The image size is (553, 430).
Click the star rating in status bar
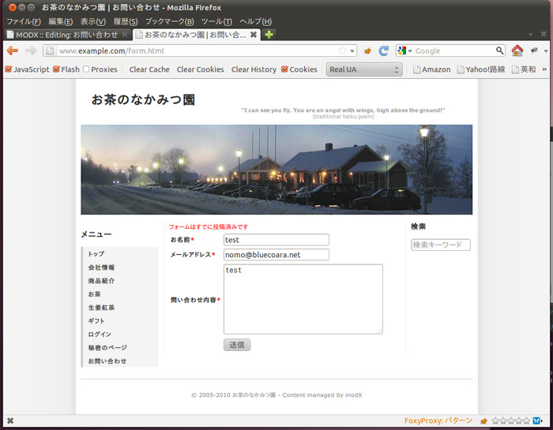coord(510,421)
